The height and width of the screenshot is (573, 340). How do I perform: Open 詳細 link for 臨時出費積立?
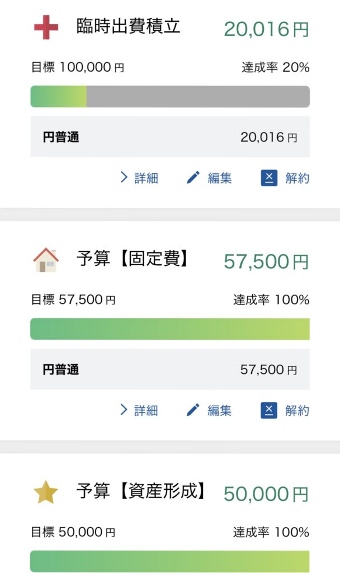pos(147,178)
